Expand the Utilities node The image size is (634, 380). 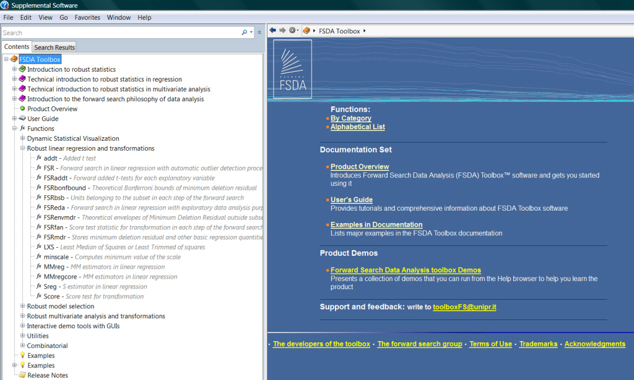23,336
